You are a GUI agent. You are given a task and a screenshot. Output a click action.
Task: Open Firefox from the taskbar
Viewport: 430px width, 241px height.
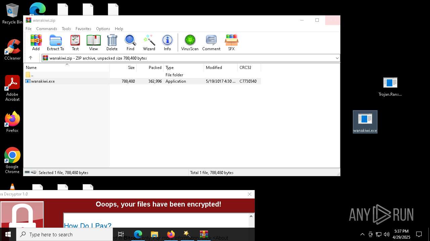(x=171, y=234)
